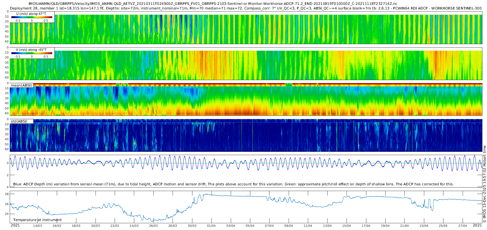The width and height of the screenshot is (487, 230).
Task: Click the 15/04 date tick label
Action: click(347, 226)
